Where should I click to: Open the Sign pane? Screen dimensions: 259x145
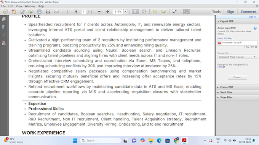click(230, 12)
